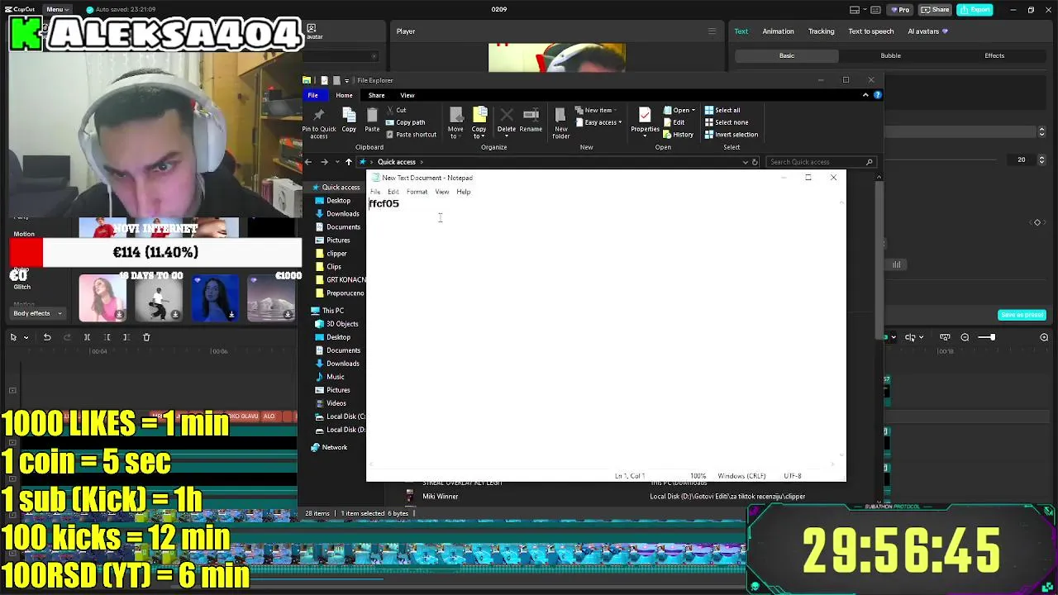Click the Export button in CapCut

pos(975,9)
